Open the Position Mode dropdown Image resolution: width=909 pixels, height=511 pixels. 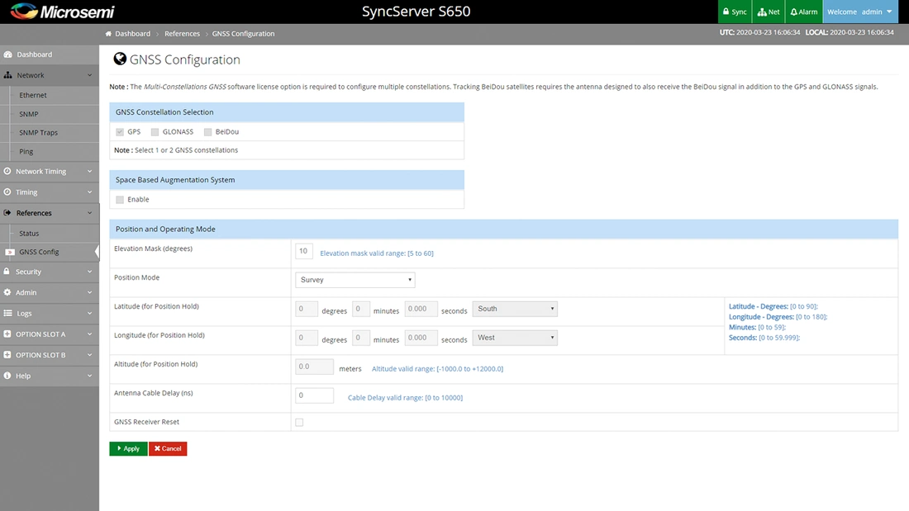355,280
